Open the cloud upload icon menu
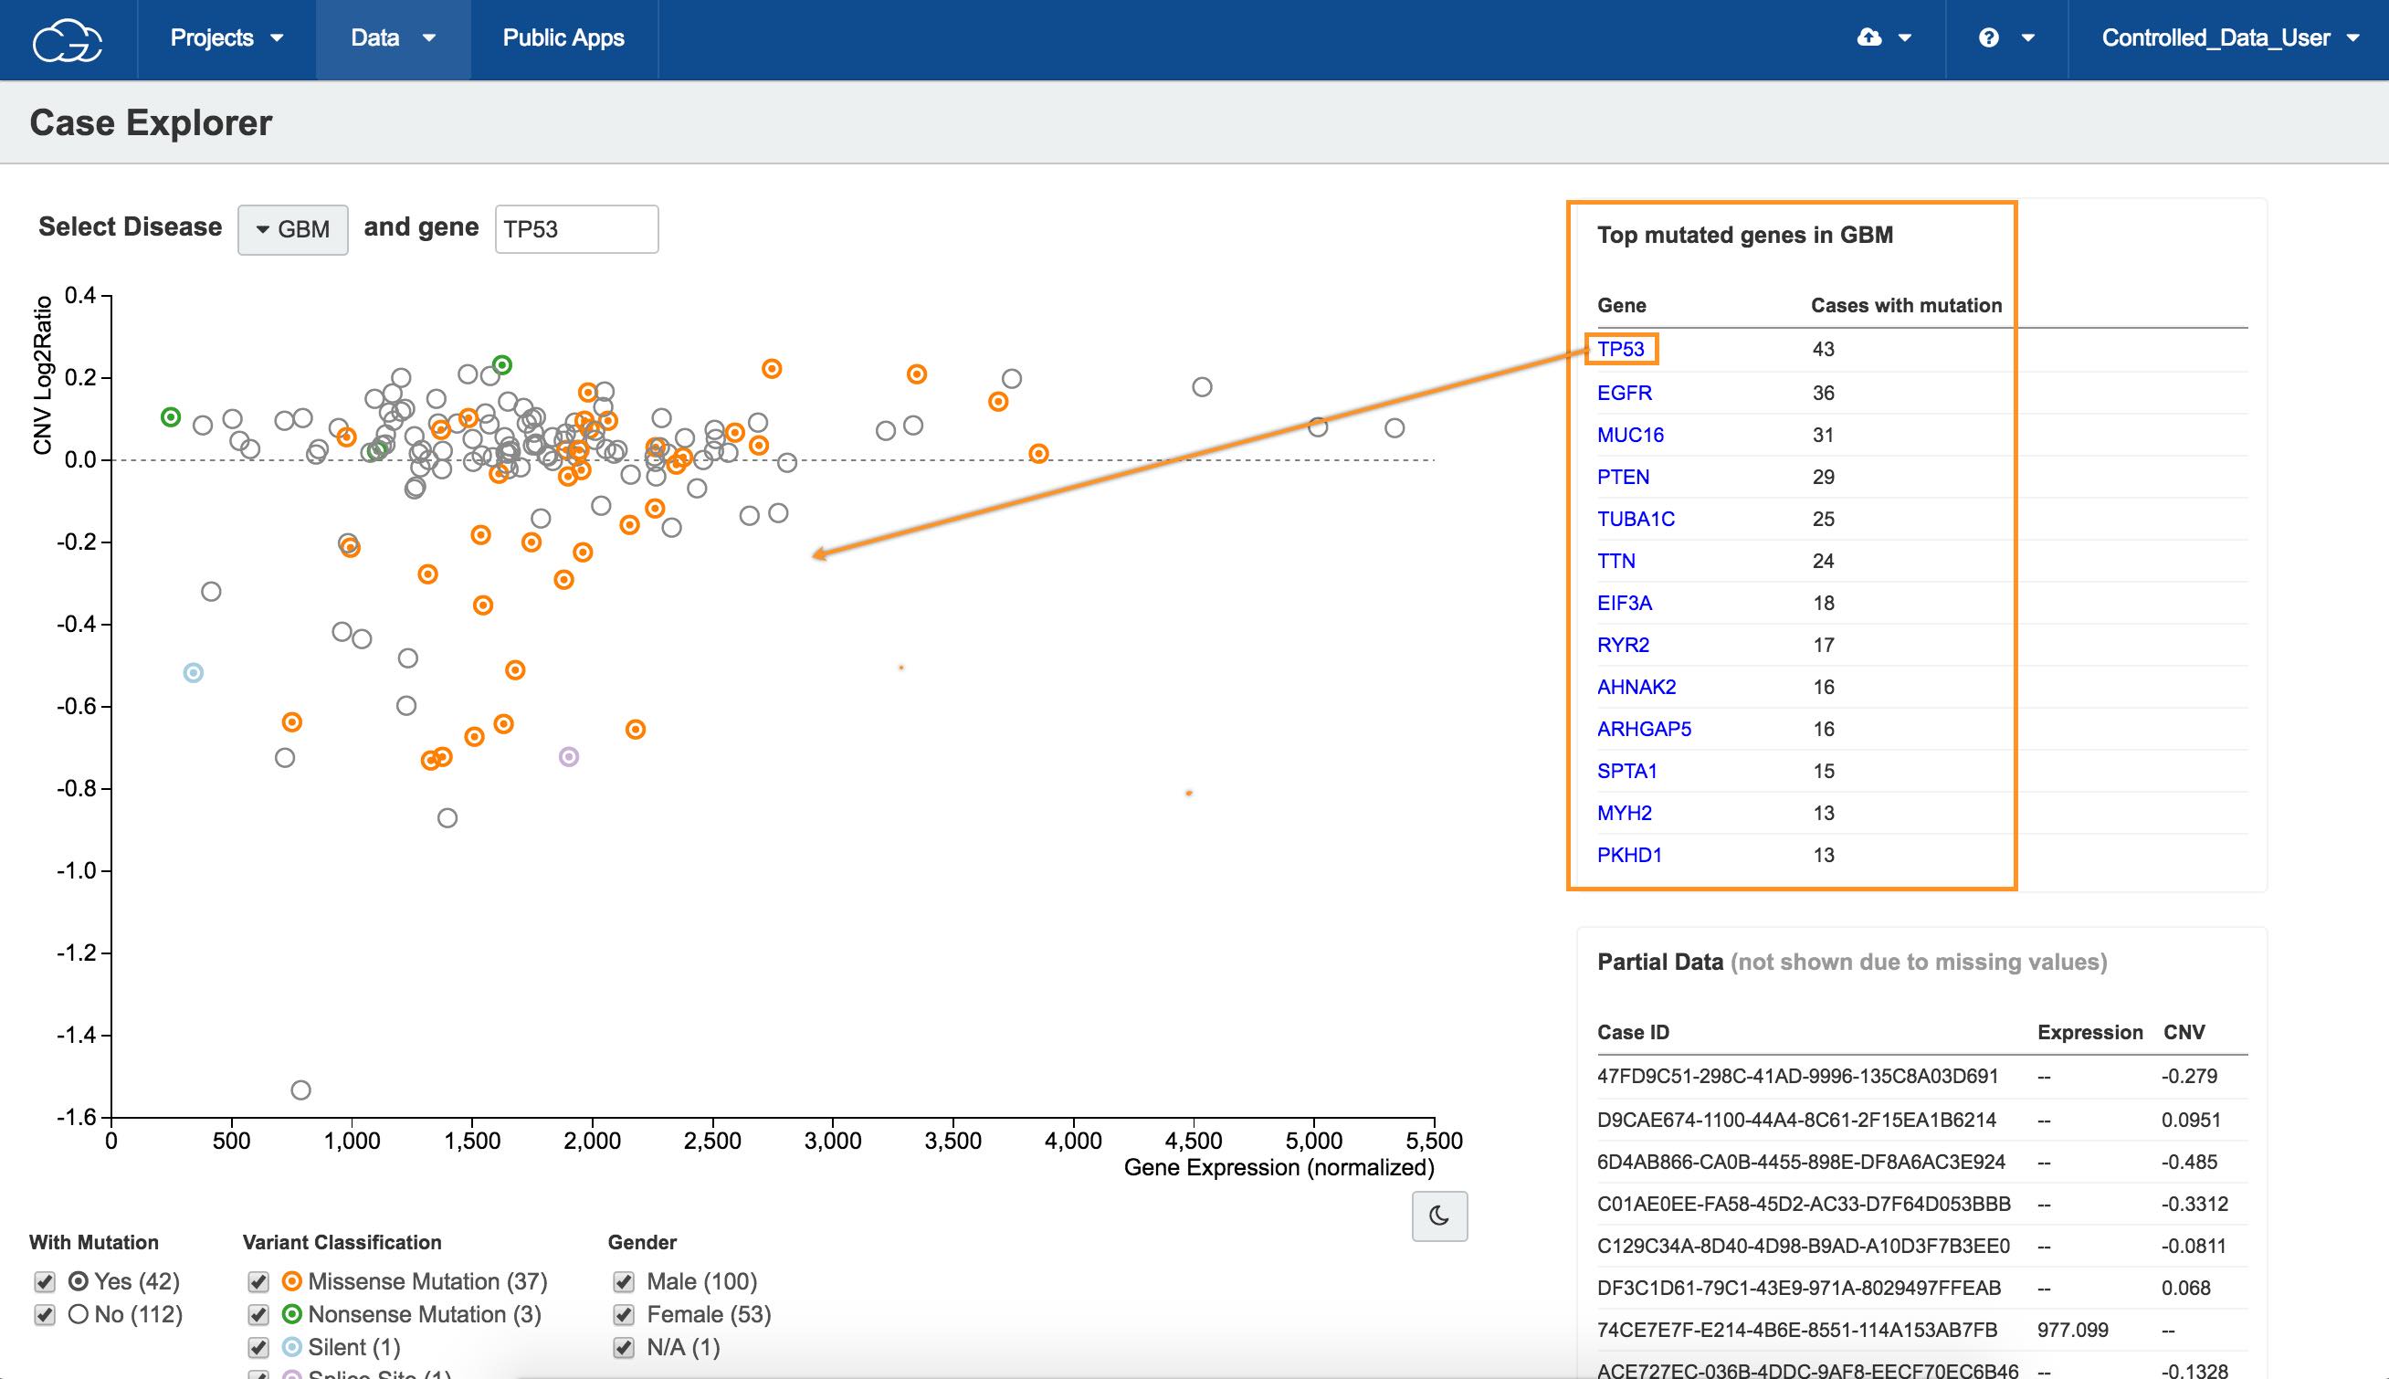The image size is (2389, 1379). (x=1883, y=37)
